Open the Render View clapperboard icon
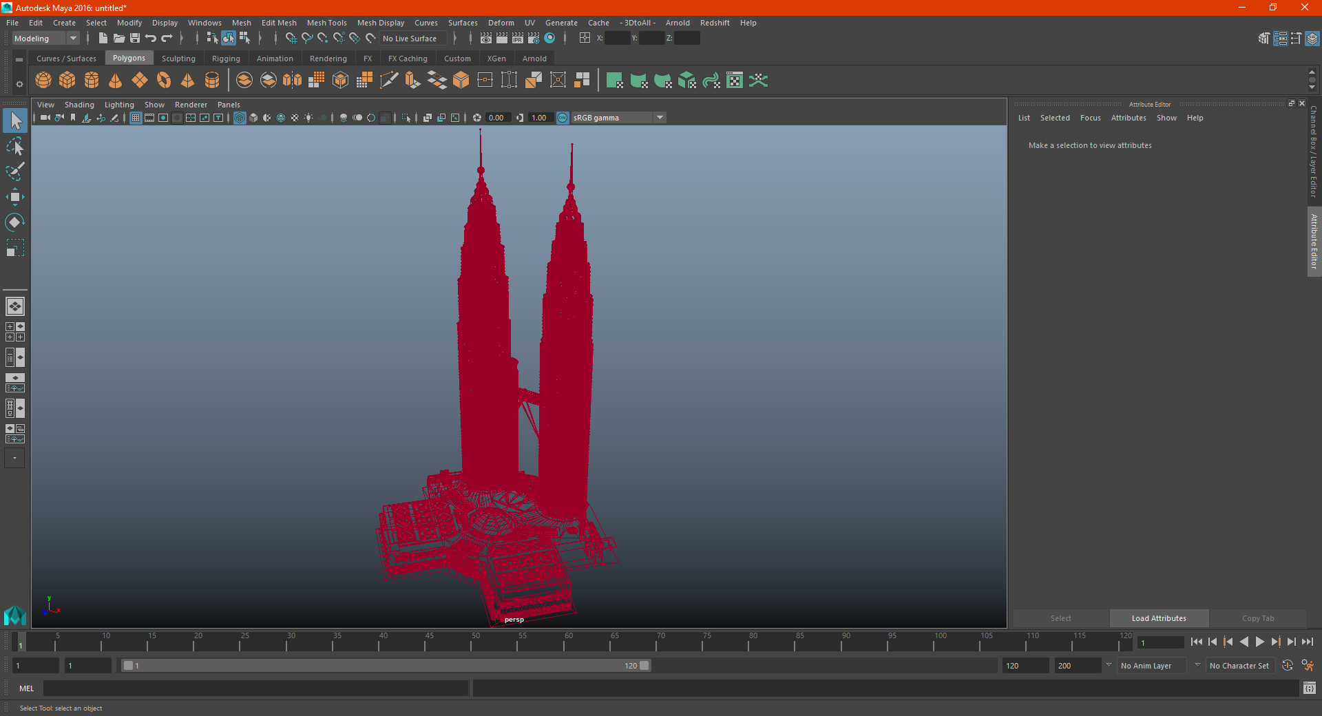 tap(486, 39)
